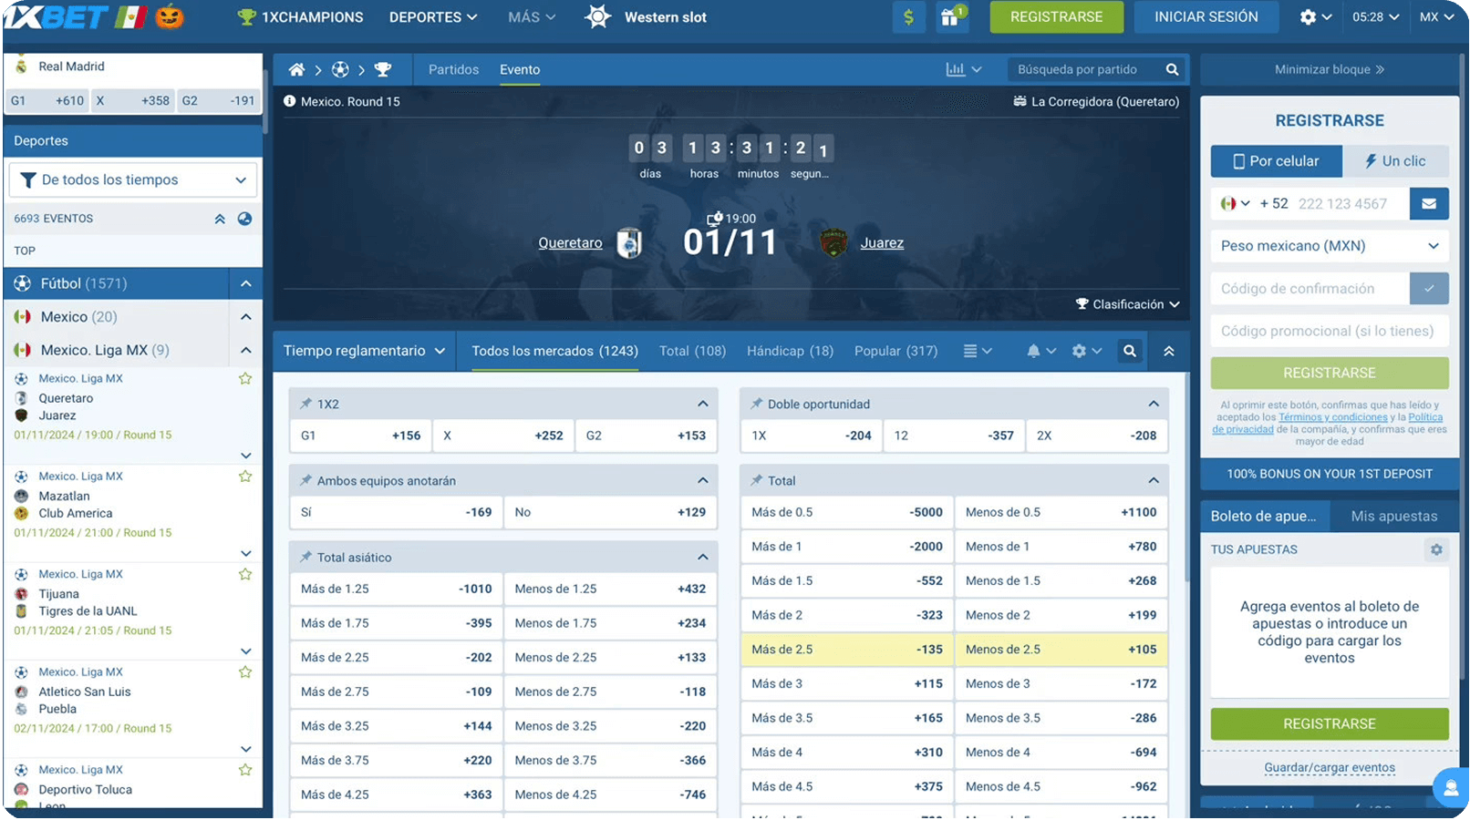Image resolution: width=1470 pixels, height=820 pixels.
Task: Switch to the Partidos tab
Action: point(453,70)
